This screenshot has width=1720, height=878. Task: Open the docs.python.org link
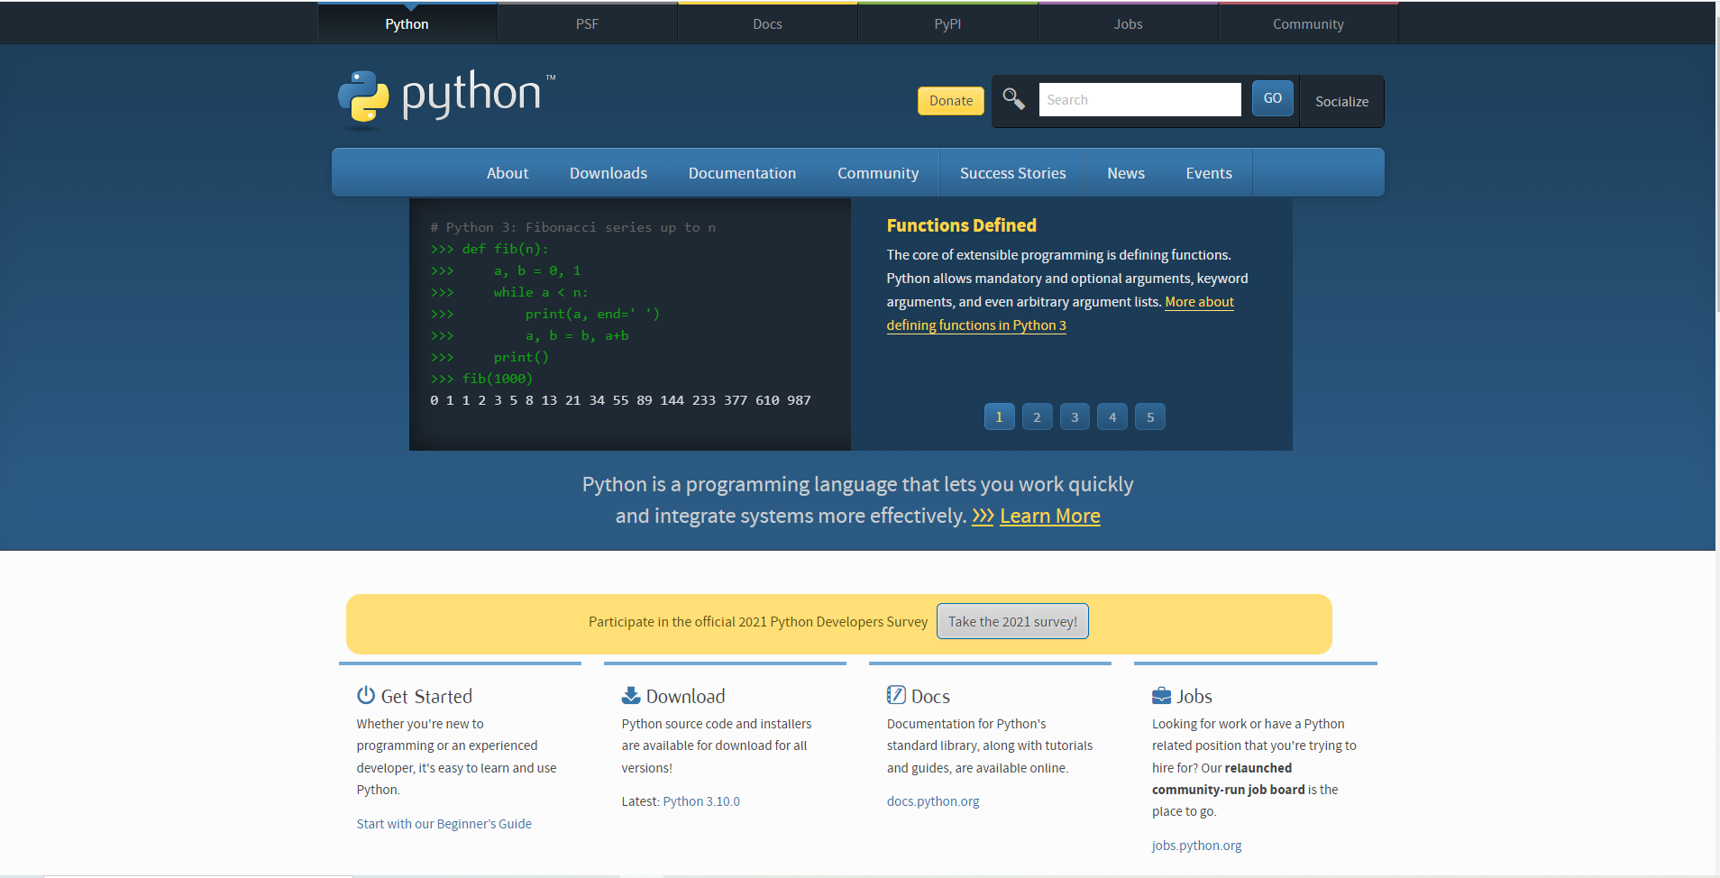(933, 801)
